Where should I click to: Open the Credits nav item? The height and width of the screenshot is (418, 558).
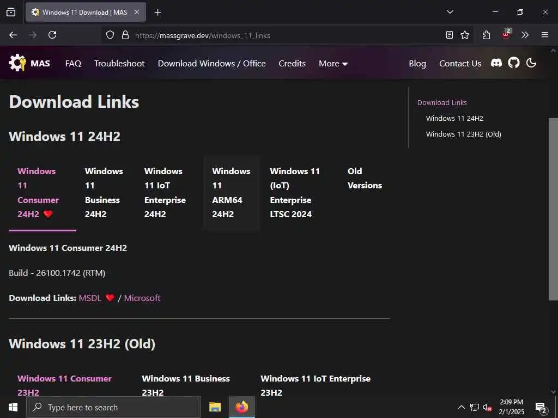(x=292, y=63)
